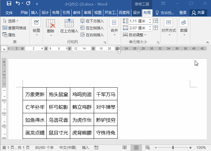Open the 行和列 dialog launcher

(x=105, y=42)
